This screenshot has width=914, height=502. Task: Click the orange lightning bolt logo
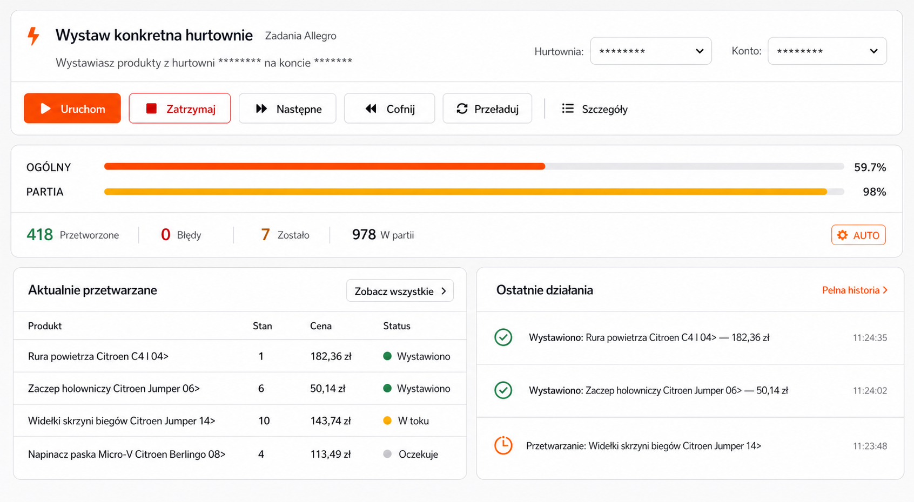[x=33, y=36]
